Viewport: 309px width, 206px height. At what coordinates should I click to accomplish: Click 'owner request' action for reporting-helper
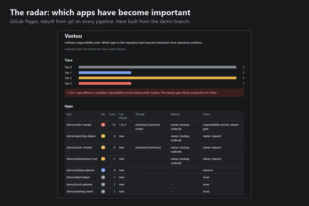coord(212,136)
